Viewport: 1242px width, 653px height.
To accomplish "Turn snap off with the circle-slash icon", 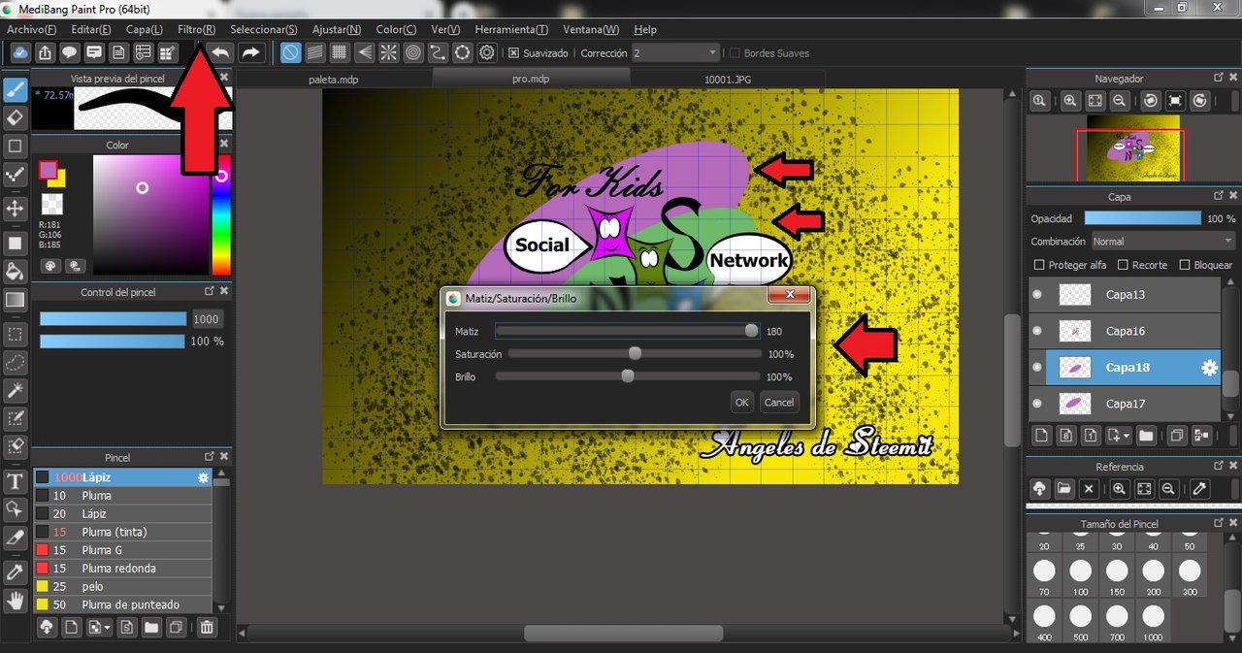I will [291, 52].
